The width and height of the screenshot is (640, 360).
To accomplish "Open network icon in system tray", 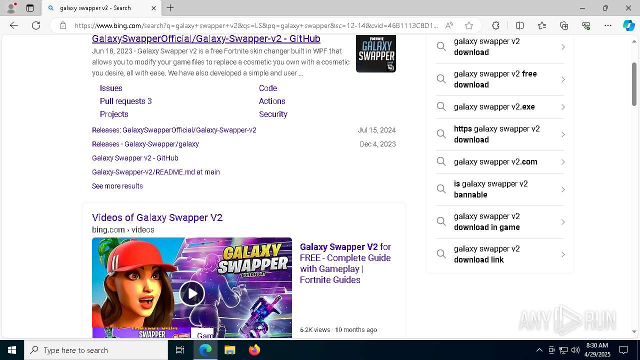I will point(563,350).
